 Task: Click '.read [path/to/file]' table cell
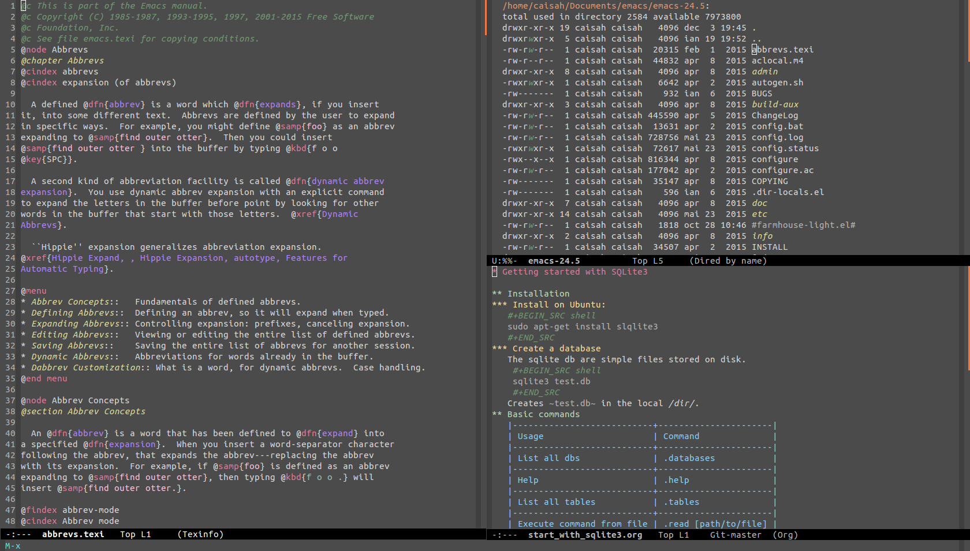click(x=715, y=524)
